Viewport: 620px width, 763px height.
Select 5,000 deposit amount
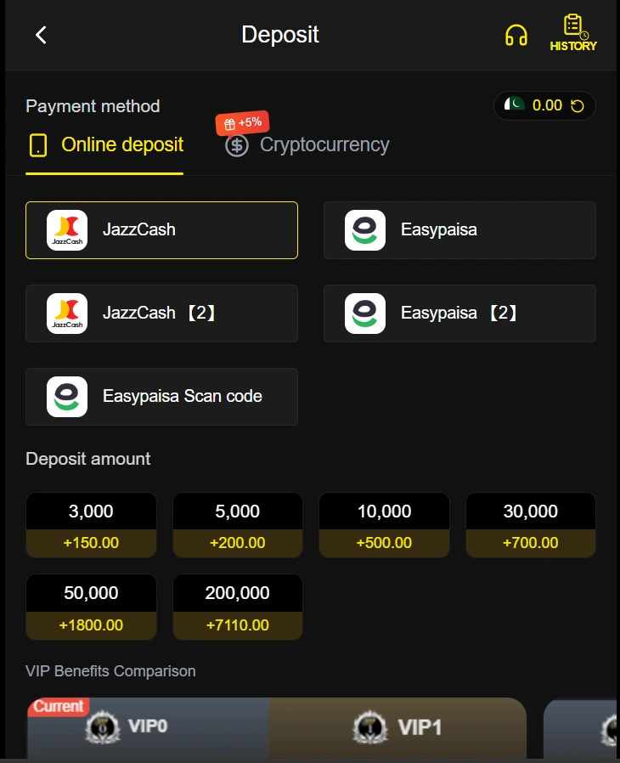(238, 525)
